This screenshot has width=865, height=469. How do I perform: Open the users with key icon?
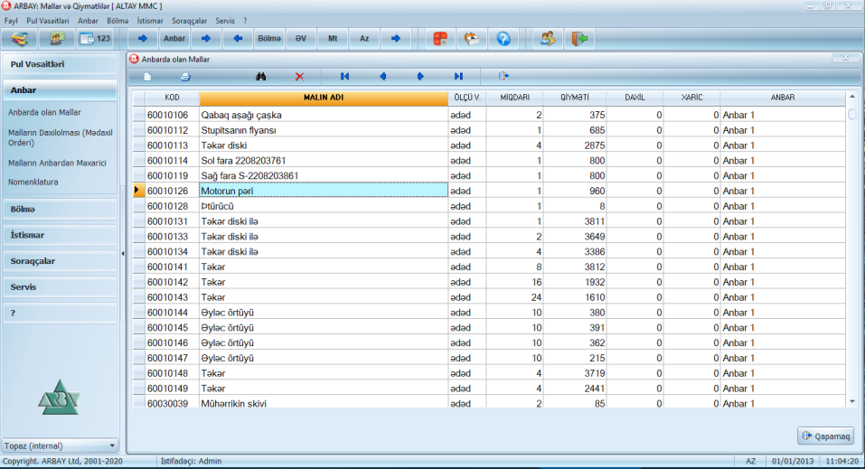click(x=547, y=39)
